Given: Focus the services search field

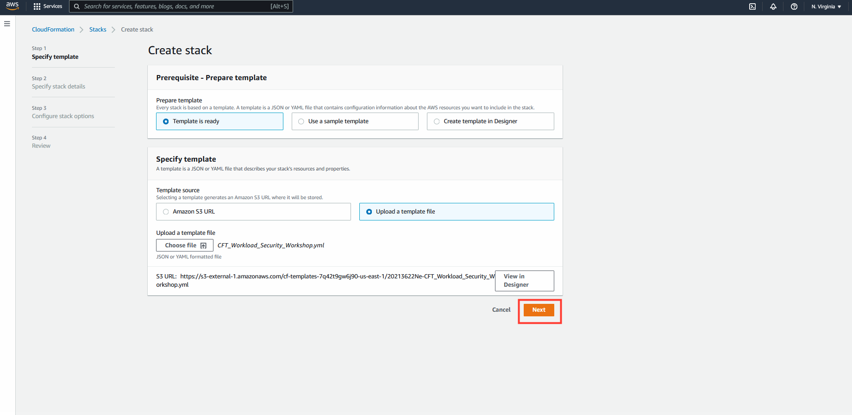Looking at the screenshot, I should 181,6.
